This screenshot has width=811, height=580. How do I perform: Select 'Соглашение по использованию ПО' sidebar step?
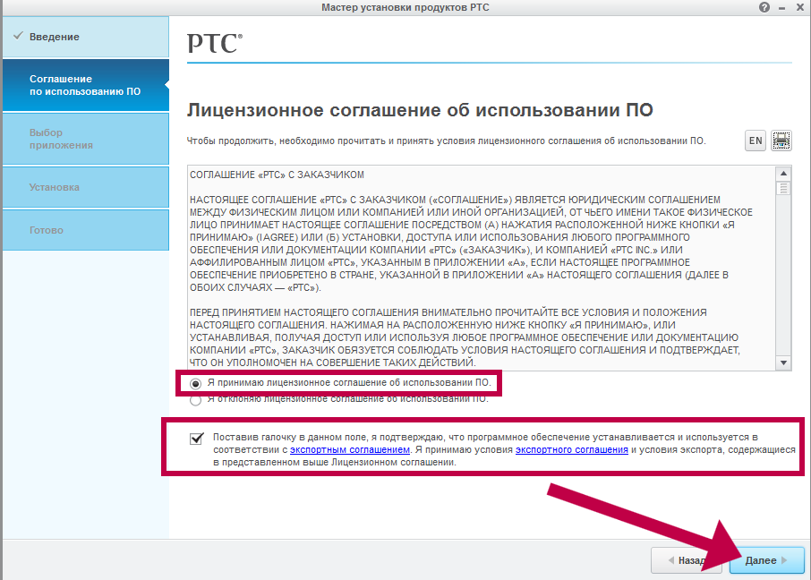[x=85, y=85]
